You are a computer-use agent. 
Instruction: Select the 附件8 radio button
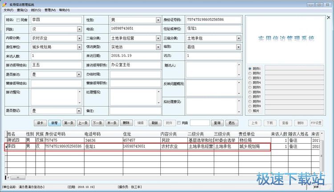point(250,102)
